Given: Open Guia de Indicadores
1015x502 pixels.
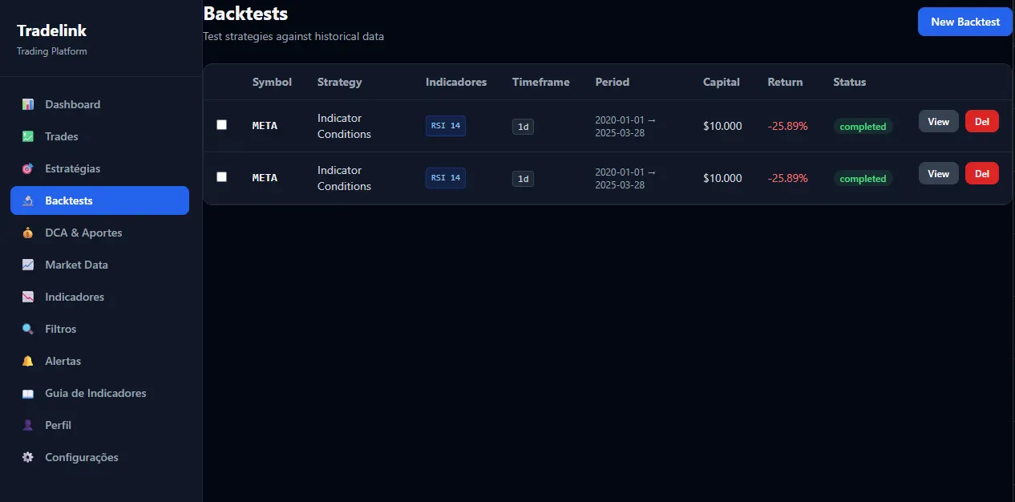Looking at the screenshot, I should (x=99, y=393).
